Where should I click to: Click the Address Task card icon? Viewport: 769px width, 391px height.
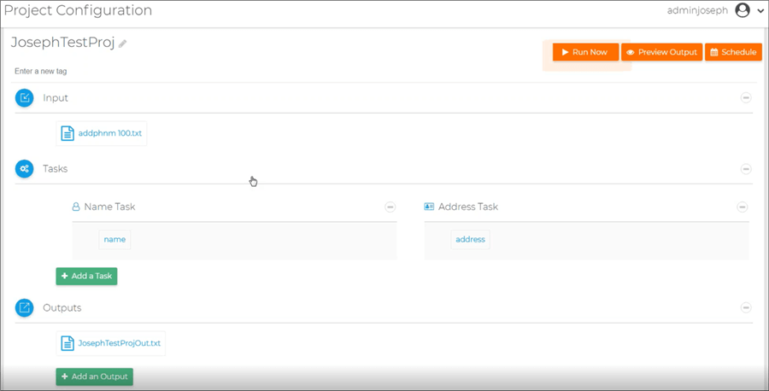[x=429, y=207]
